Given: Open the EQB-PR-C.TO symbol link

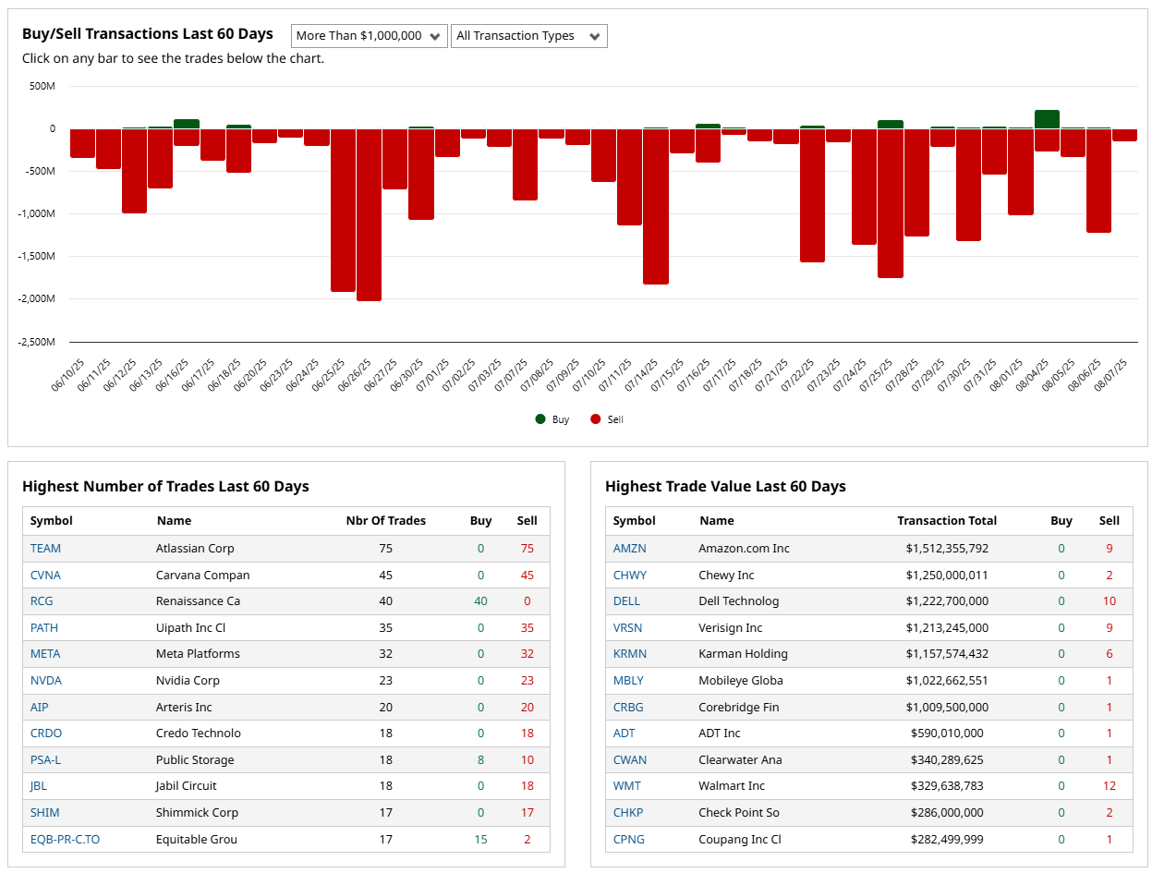Looking at the screenshot, I should [66, 840].
